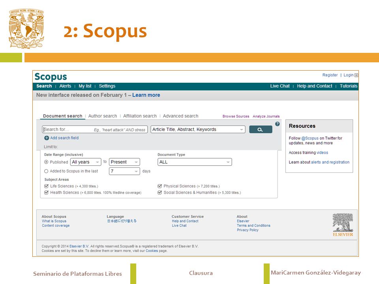Click the Browse Sources link
The width and height of the screenshot is (379, 284).
pos(236,116)
